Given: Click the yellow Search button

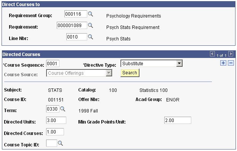Looking at the screenshot, I should (x=130, y=73).
